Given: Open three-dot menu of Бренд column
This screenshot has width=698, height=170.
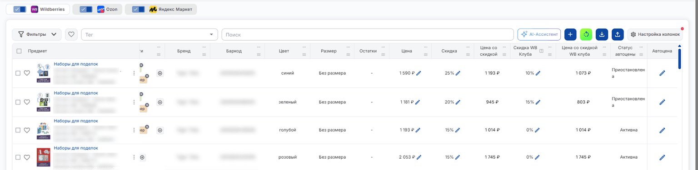Looking at the screenshot, I should [204, 47].
